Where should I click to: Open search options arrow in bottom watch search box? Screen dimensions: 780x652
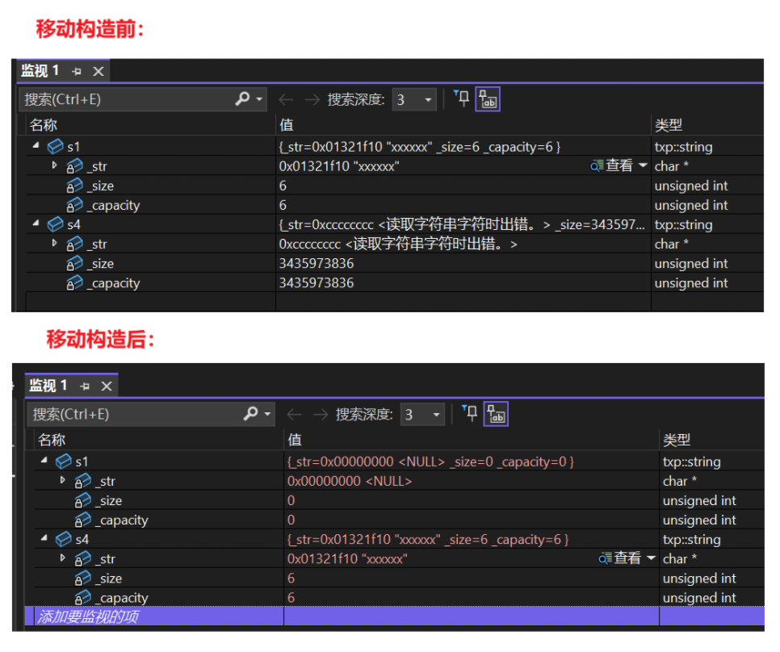(267, 414)
